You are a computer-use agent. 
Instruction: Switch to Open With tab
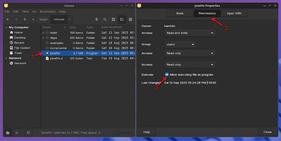(234, 13)
